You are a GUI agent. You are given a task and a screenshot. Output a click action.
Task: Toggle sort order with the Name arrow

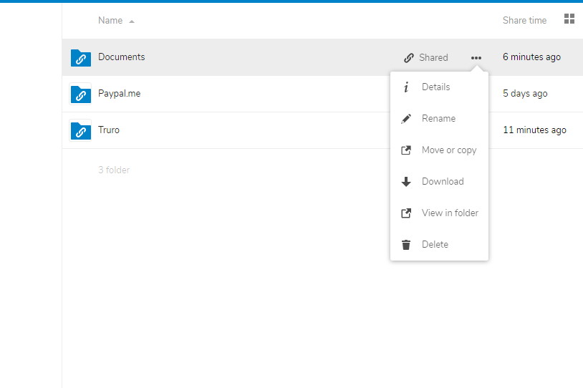point(132,21)
